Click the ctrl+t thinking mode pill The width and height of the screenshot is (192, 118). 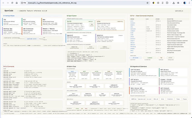click(170, 58)
